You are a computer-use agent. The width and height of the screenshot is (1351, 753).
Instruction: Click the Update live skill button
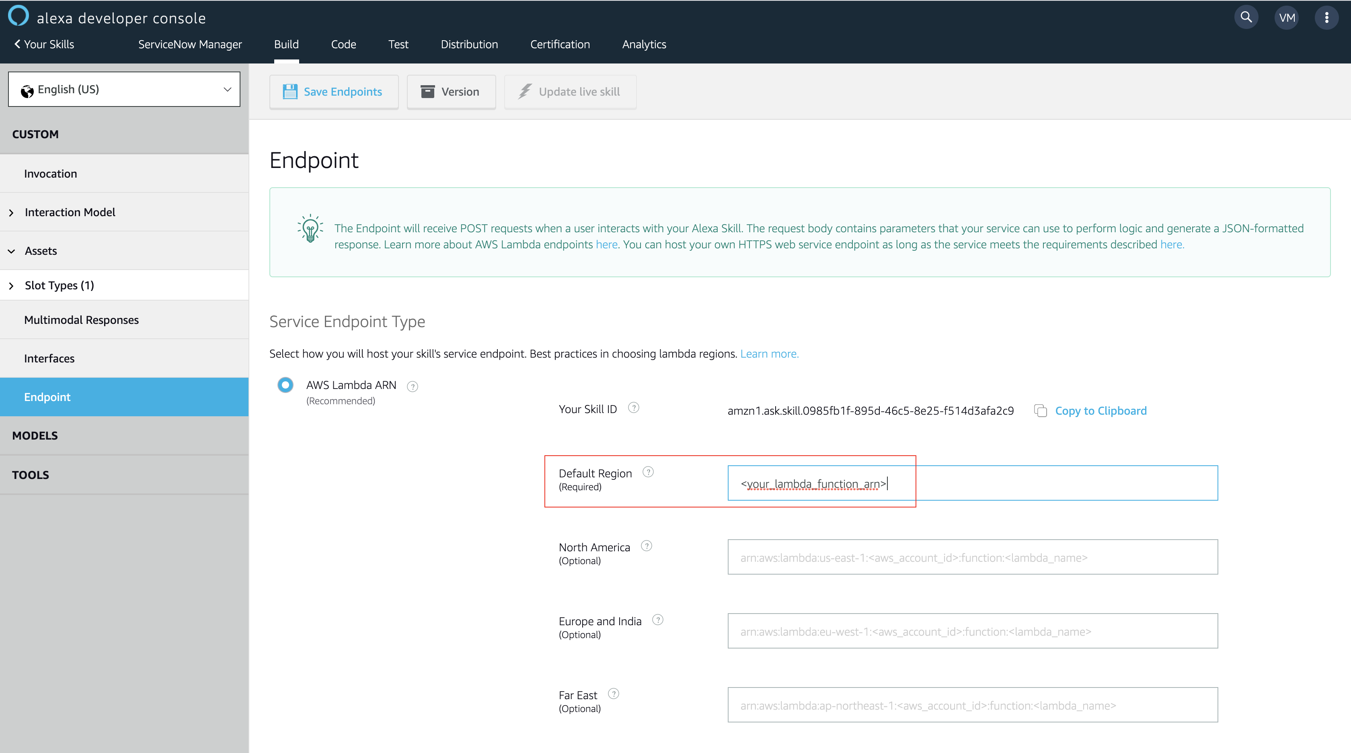pyautogui.click(x=571, y=92)
